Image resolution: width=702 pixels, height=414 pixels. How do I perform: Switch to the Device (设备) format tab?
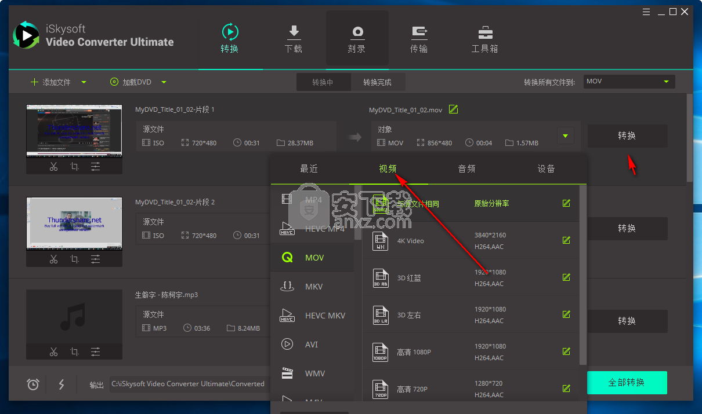(547, 169)
